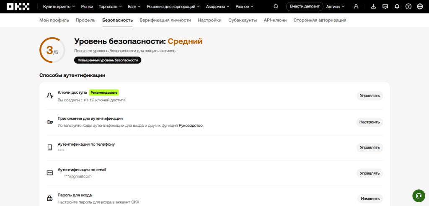The image size is (429, 206).
Task: Click Аутентификация по телефону label
Action: (86, 144)
